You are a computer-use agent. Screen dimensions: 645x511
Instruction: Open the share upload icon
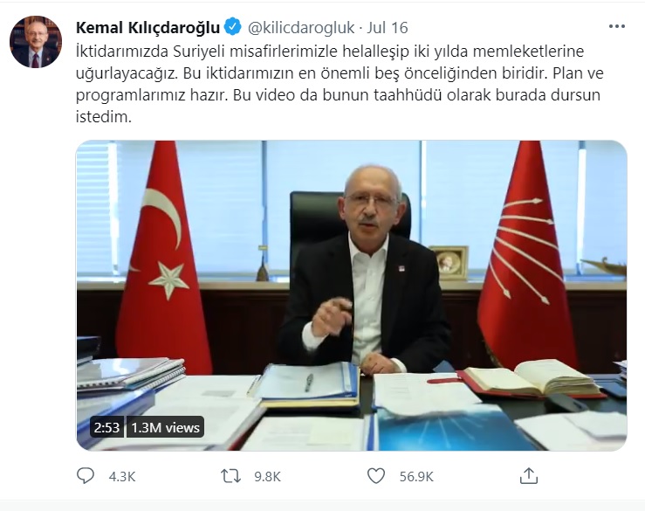(x=529, y=475)
